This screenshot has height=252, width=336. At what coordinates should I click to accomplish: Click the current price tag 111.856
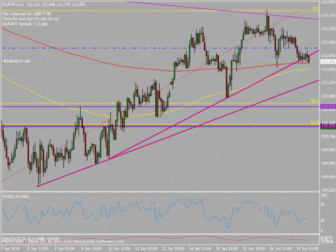pyautogui.click(x=328, y=61)
